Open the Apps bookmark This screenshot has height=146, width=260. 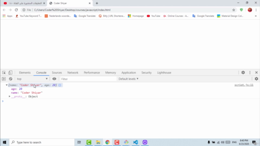click(x=7, y=16)
